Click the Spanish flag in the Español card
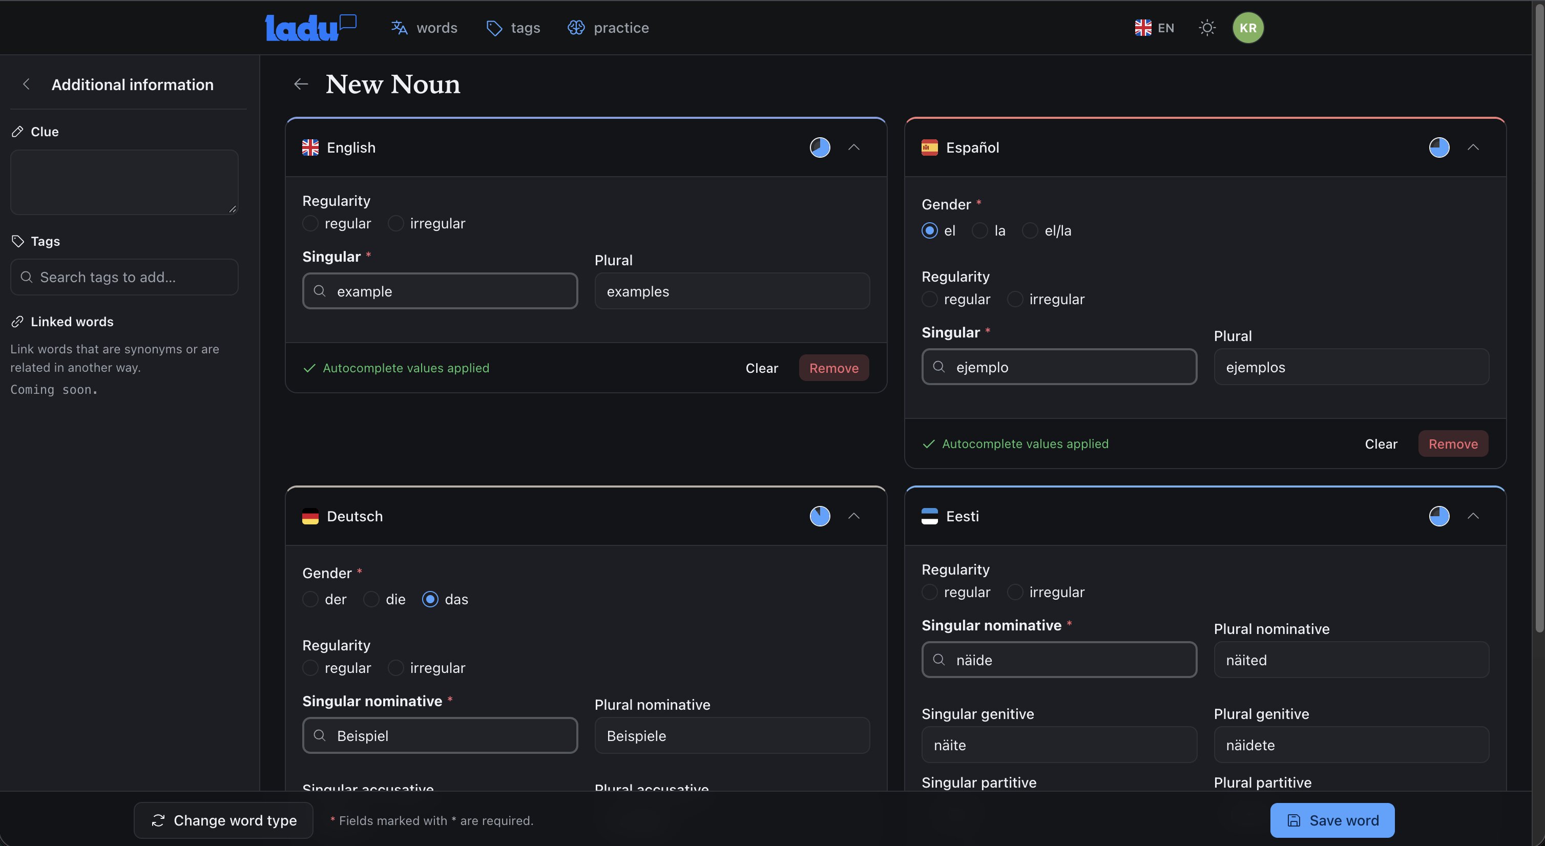The height and width of the screenshot is (846, 1545). point(929,147)
